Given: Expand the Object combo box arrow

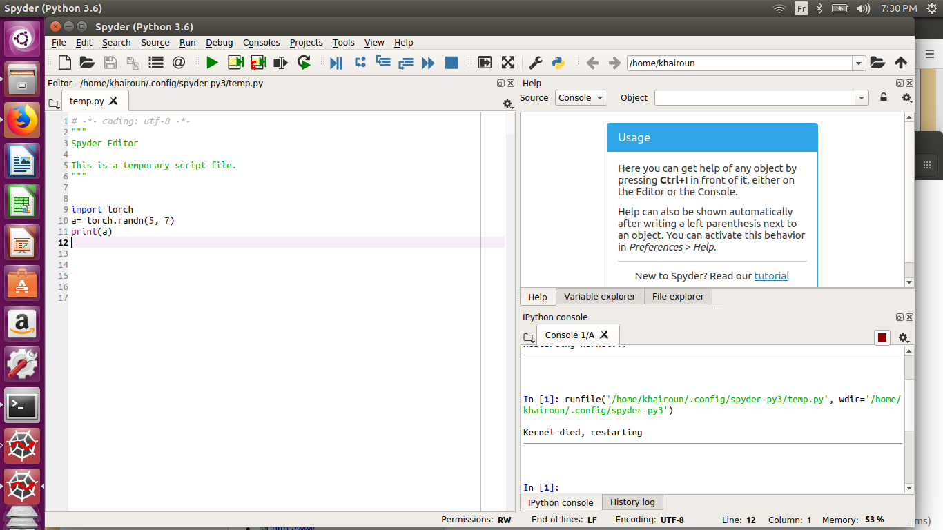Looking at the screenshot, I should pos(862,98).
